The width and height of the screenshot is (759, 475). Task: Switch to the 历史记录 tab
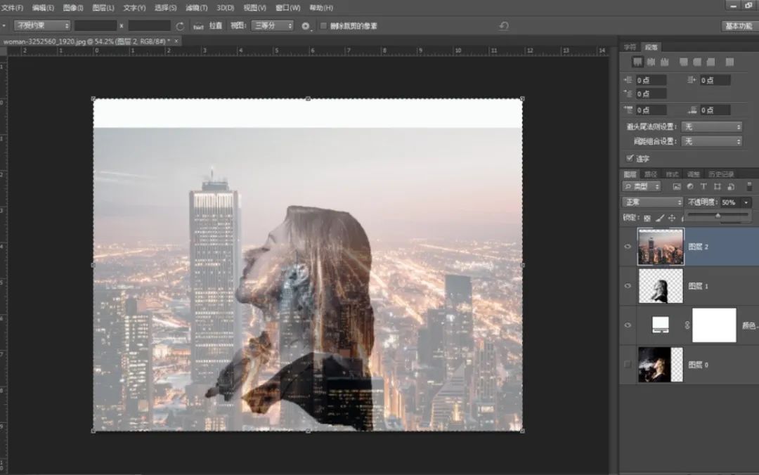[721, 174]
